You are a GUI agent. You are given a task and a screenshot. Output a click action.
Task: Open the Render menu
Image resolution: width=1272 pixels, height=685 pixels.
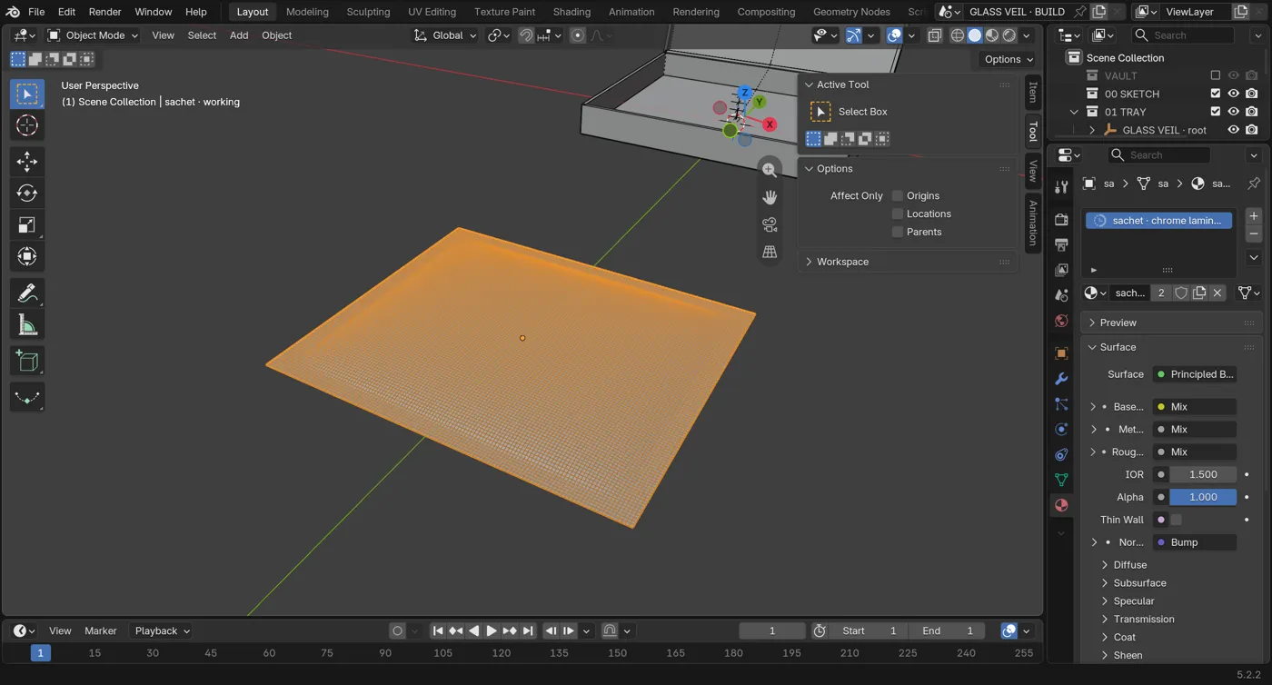coord(104,12)
